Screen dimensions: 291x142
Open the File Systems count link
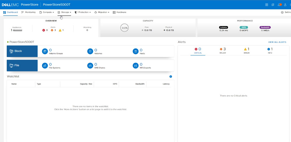click(50, 64)
